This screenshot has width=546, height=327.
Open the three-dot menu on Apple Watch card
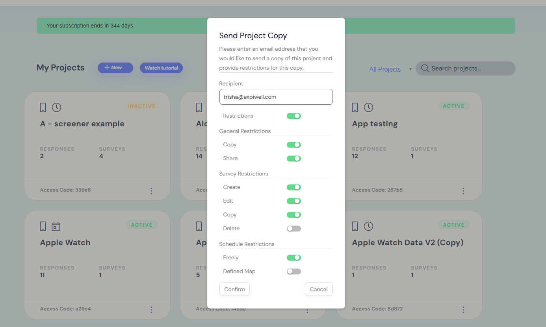[151, 310]
